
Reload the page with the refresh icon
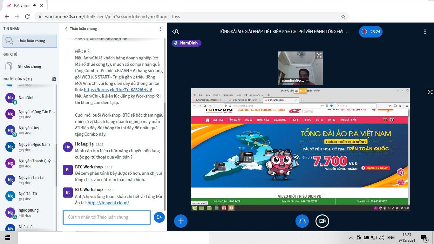27,17
